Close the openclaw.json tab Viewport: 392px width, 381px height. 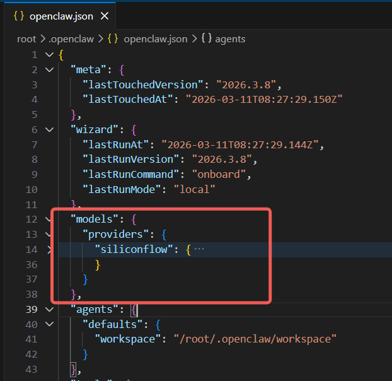(x=105, y=16)
